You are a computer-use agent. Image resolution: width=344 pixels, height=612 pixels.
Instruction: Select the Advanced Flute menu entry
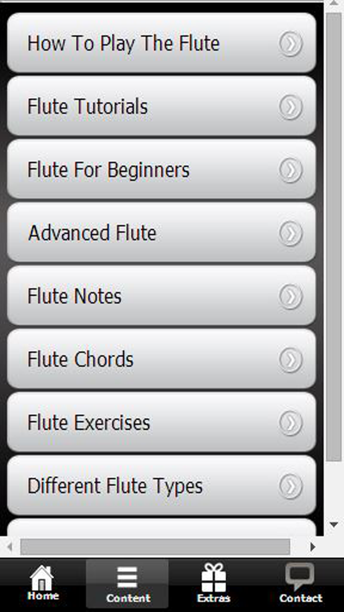pos(92,233)
